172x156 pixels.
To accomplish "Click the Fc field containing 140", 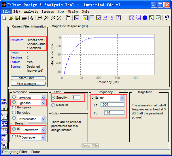I will click(x=114, y=112).
